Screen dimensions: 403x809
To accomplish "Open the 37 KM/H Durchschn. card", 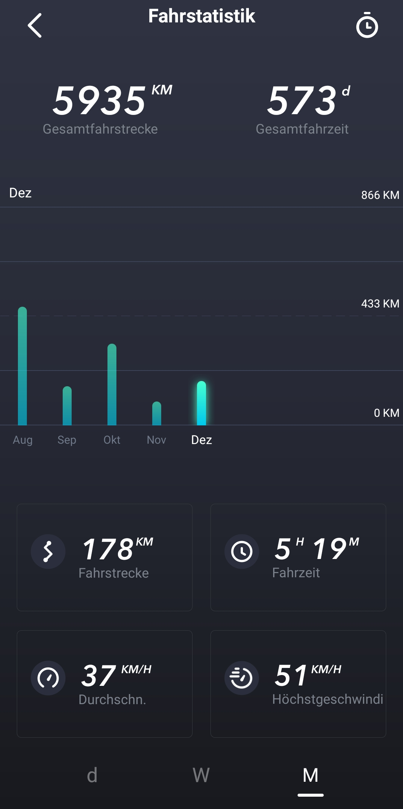I will pos(104,684).
